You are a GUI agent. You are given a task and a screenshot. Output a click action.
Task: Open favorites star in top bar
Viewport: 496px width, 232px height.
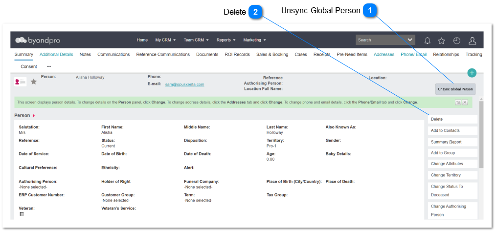[x=442, y=41]
